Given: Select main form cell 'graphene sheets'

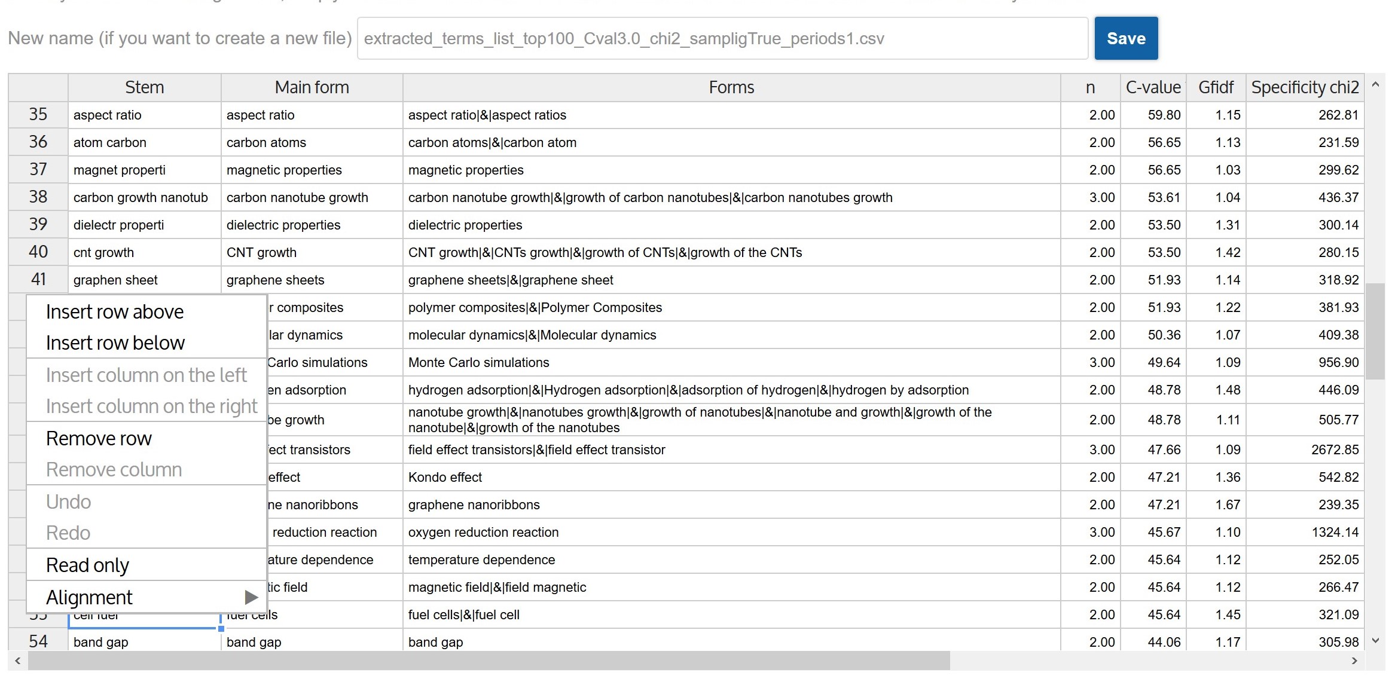Looking at the screenshot, I should (x=312, y=280).
